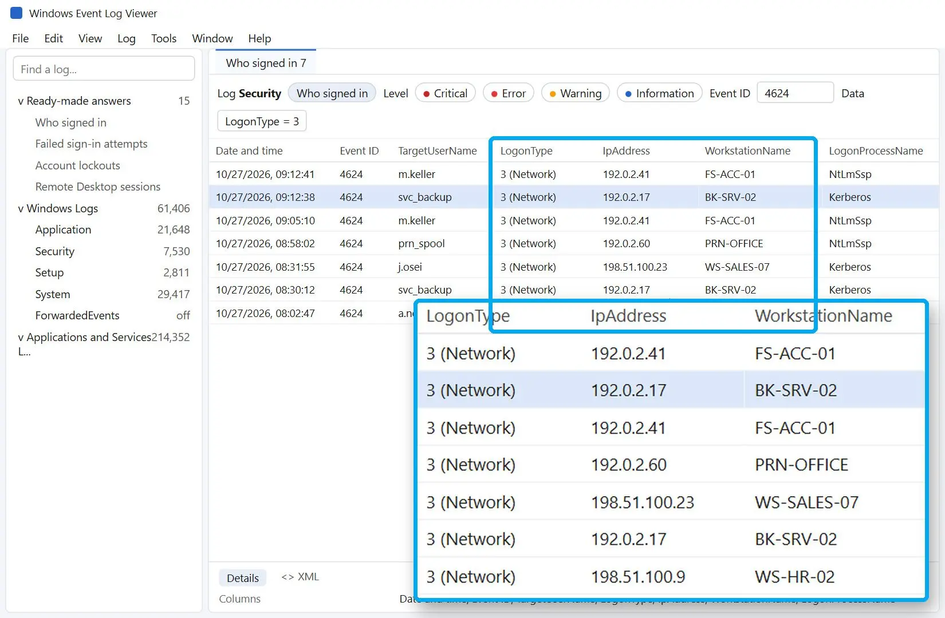
Task: Sort by the LogonProcessName column header
Action: tap(876, 150)
